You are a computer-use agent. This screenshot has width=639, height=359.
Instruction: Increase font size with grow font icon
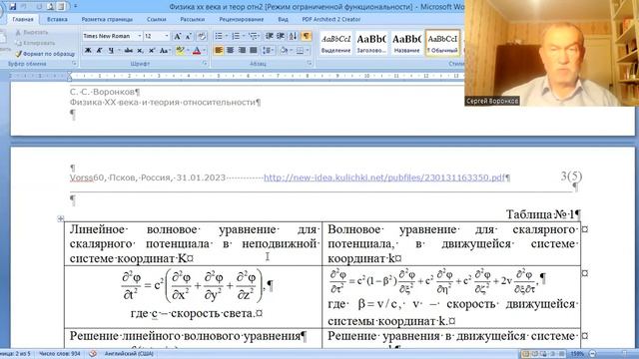pyautogui.click(x=178, y=36)
